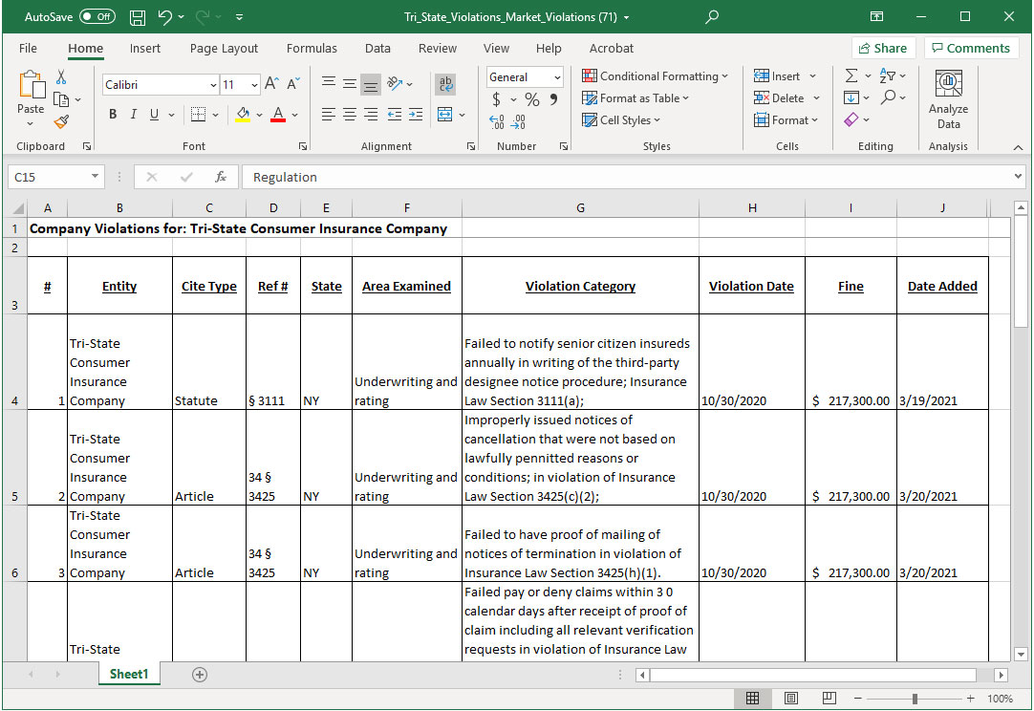Switch to the Insert ribbon tab
Image resolution: width=1034 pixels, height=711 pixels.
point(145,48)
